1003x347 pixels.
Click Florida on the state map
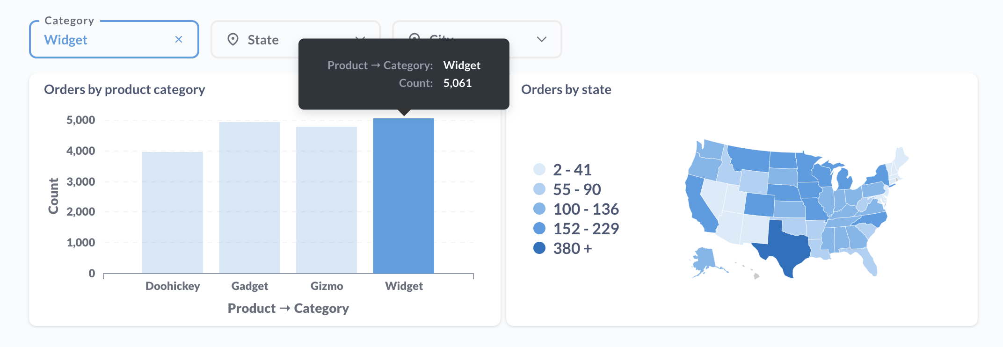869,263
